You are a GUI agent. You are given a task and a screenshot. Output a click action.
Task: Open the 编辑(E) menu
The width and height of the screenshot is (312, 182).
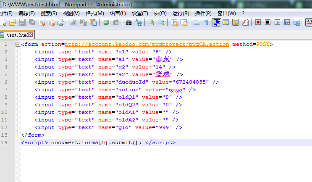[26, 13]
